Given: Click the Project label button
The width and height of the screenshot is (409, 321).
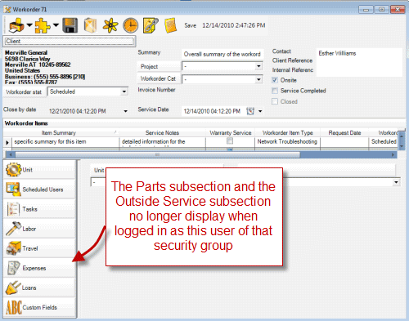Looking at the screenshot, I should (x=158, y=67).
